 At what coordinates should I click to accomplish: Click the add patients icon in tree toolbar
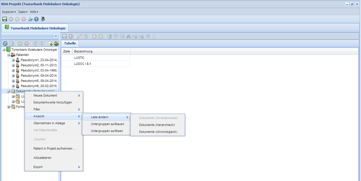pyautogui.click(x=56, y=44)
